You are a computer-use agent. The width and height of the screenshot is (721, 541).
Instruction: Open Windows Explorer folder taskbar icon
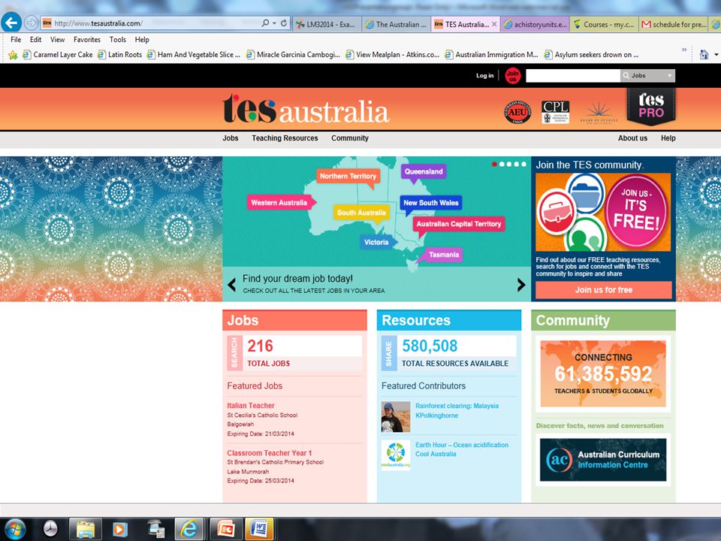(x=86, y=529)
